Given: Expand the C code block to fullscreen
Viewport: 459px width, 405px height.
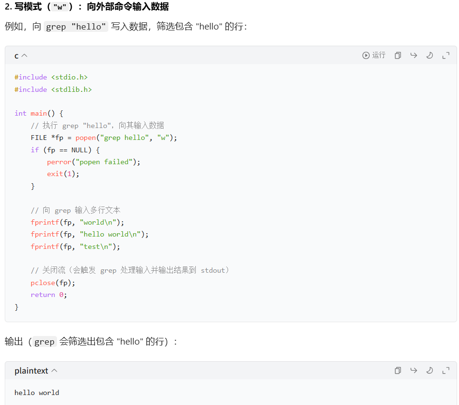Looking at the screenshot, I should coord(446,55).
